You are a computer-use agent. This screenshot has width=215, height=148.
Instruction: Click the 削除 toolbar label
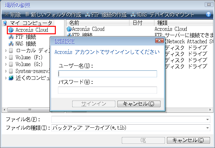[x=16, y=15]
